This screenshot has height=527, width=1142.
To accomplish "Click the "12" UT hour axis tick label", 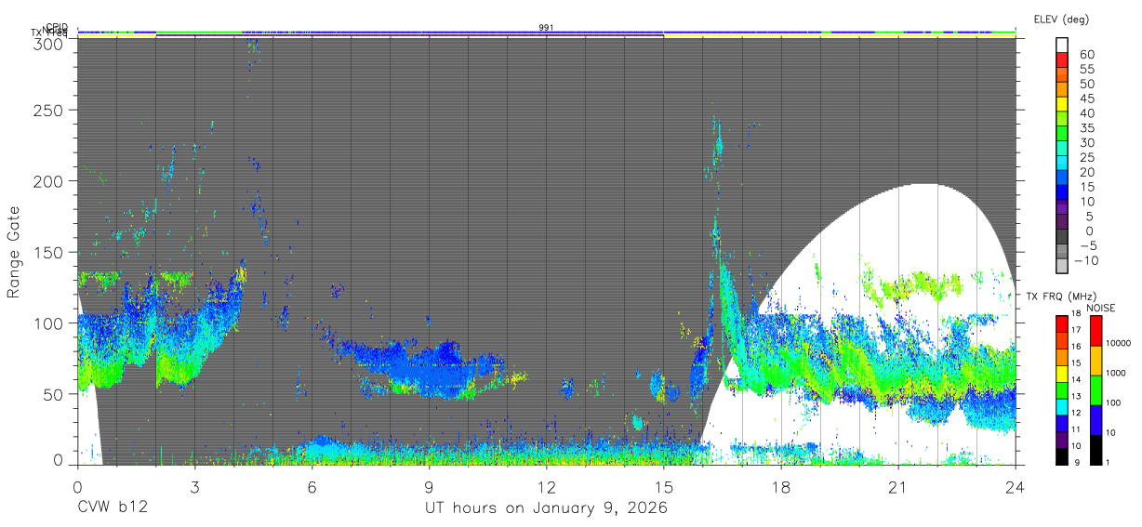I will (x=546, y=487).
